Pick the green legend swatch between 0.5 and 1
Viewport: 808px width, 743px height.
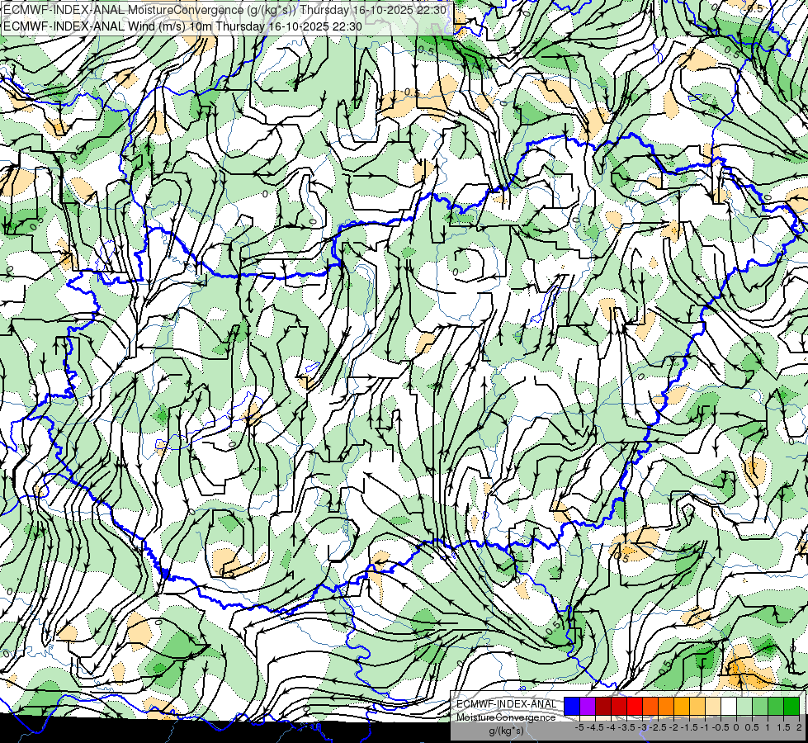point(760,706)
